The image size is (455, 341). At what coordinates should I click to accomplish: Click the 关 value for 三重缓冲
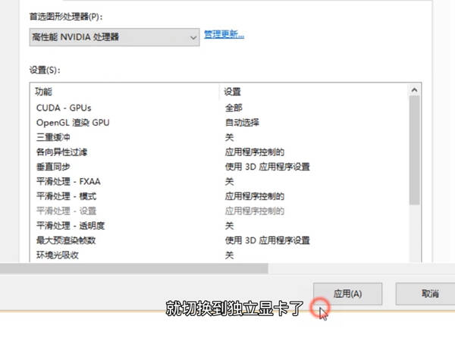[229, 137]
